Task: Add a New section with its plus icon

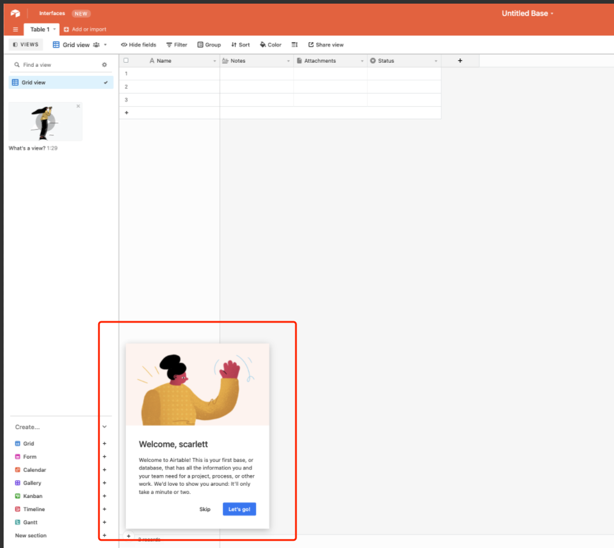Action: pos(105,535)
